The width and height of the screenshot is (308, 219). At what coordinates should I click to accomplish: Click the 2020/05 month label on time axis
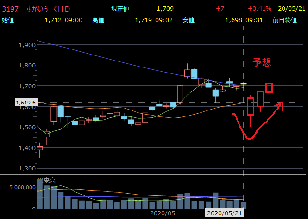[x=163, y=213]
